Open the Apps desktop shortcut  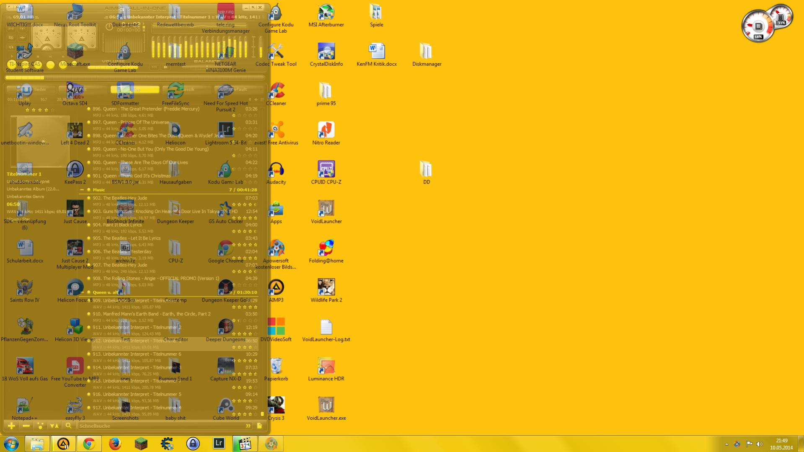point(276,213)
